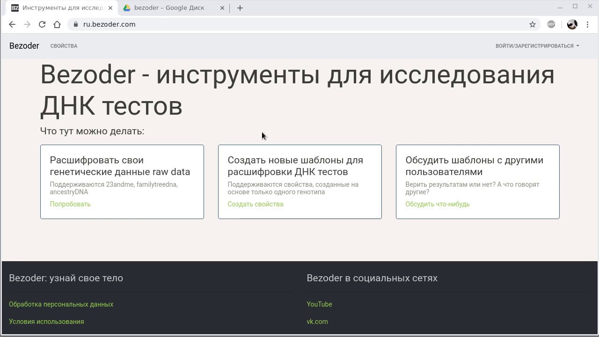
Task: Click the Верить результатам или нет text
Action: click(472, 188)
